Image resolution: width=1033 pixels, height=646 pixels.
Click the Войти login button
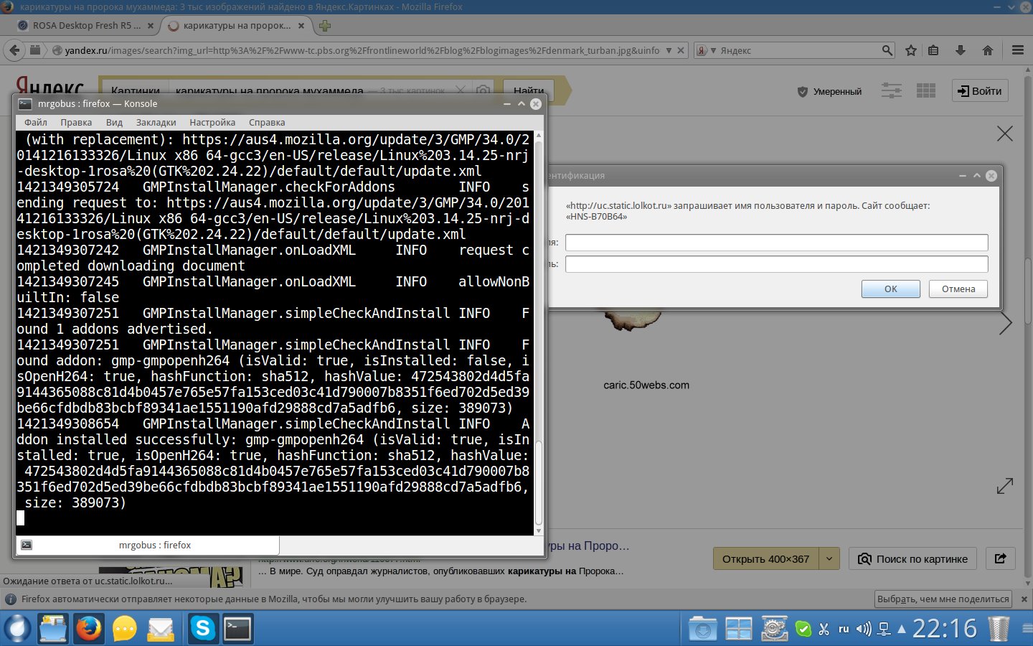pos(980,90)
